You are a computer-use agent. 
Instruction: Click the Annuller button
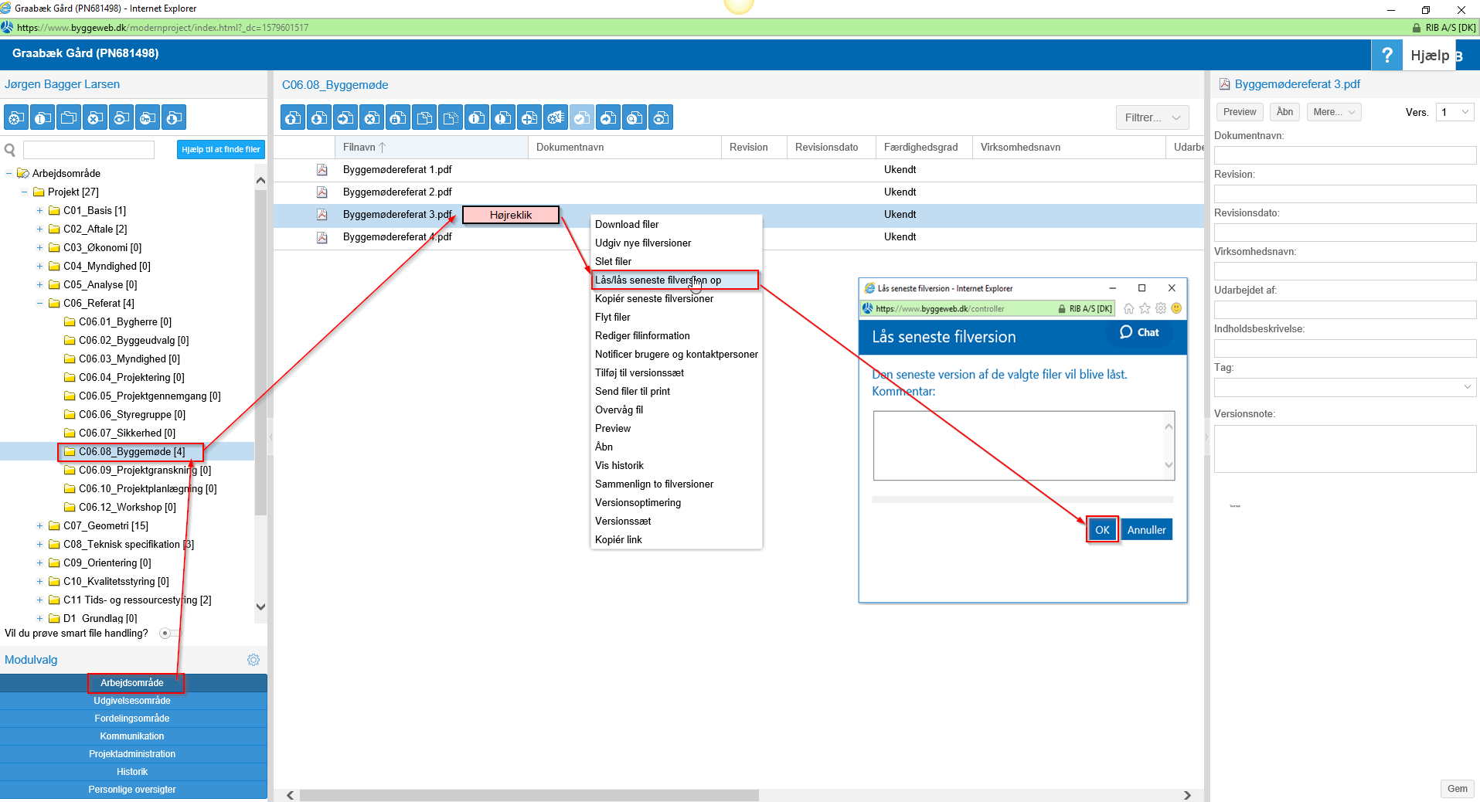tap(1145, 530)
